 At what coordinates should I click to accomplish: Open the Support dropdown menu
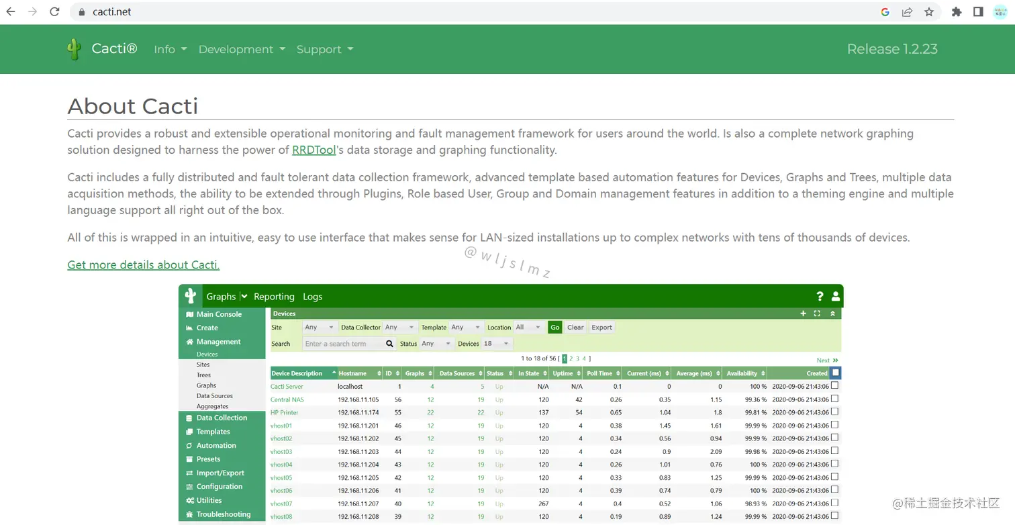(x=325, y=49)
